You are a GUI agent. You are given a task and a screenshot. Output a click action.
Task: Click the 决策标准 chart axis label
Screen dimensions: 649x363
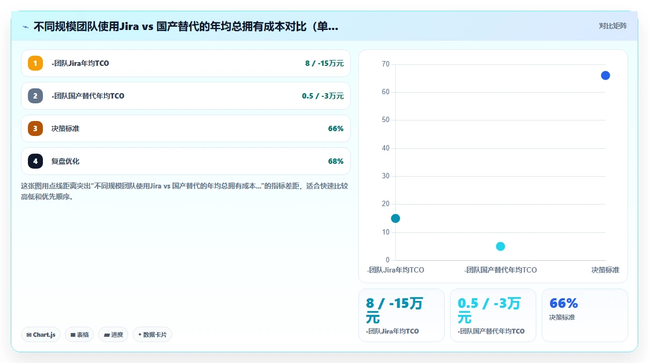point(606,270)
